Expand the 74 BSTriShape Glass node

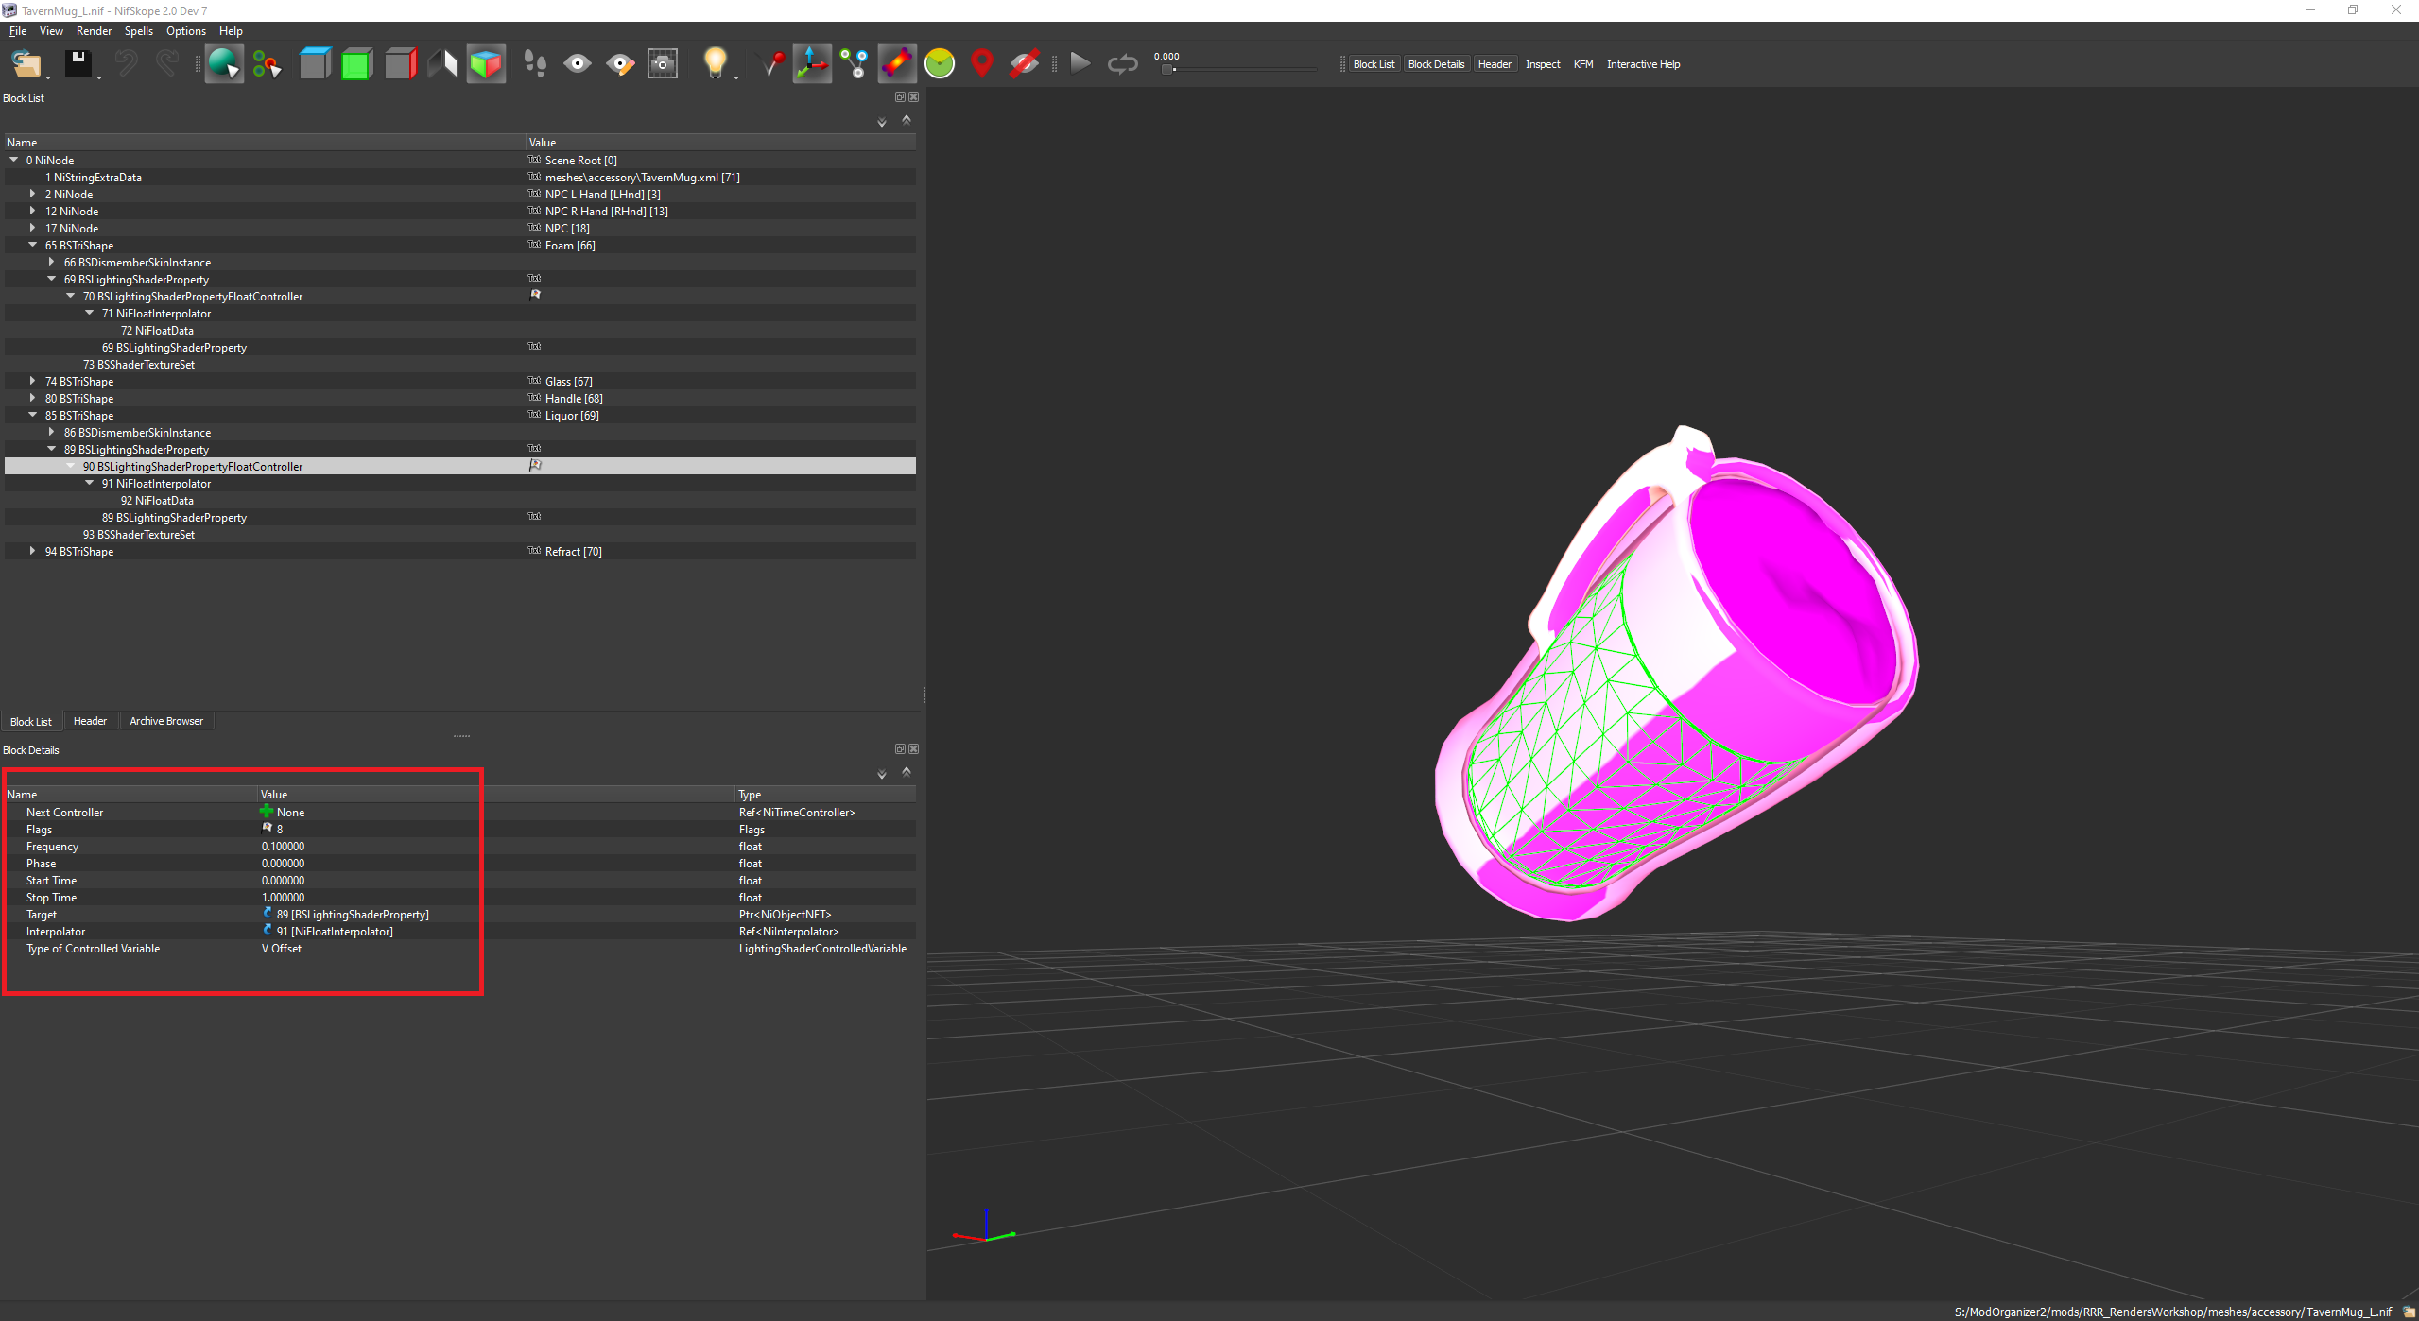(33, 381)
